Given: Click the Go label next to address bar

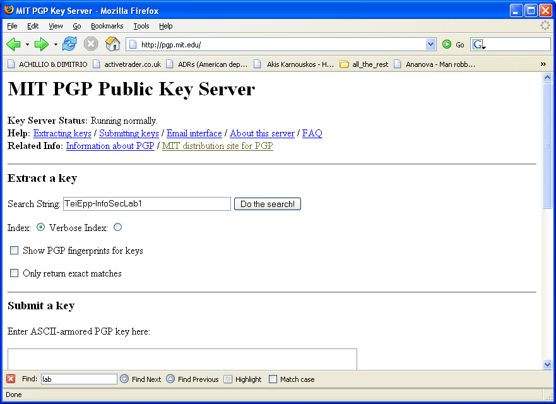Looking at the screenshot, I should (x=460, y=45).
